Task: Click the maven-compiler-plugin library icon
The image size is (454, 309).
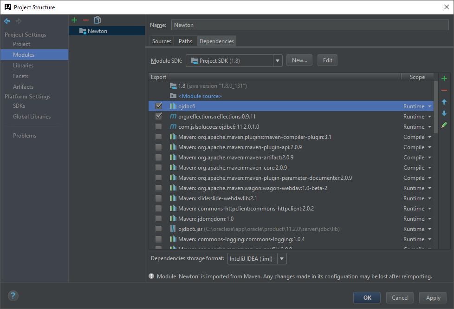Action: pos(173,137)
